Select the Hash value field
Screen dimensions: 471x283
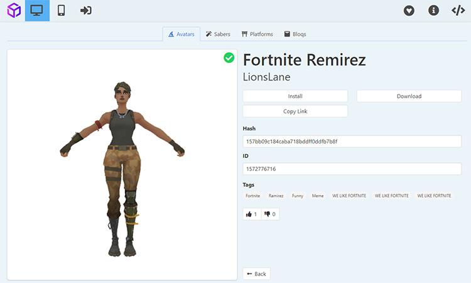(352, 141)
